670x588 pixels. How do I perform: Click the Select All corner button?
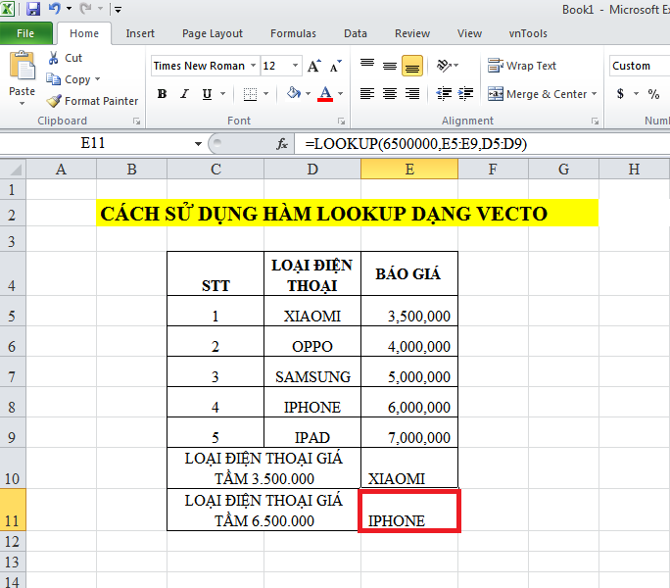pos(14,169)
